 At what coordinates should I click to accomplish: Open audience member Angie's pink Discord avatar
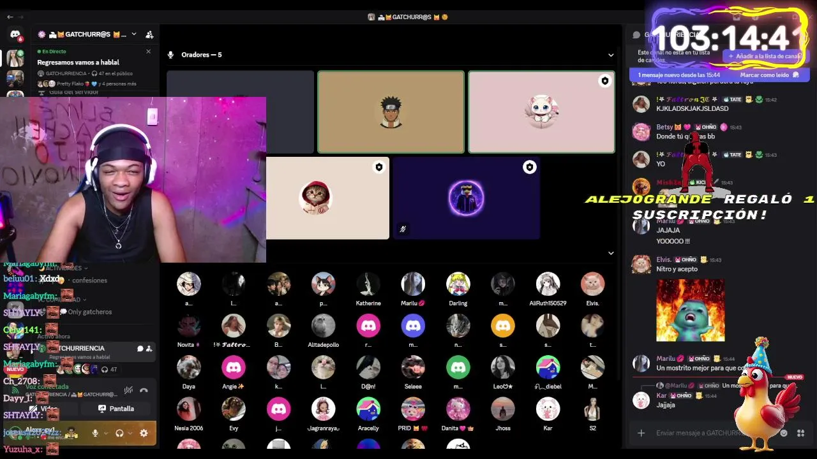pos(234,367)
